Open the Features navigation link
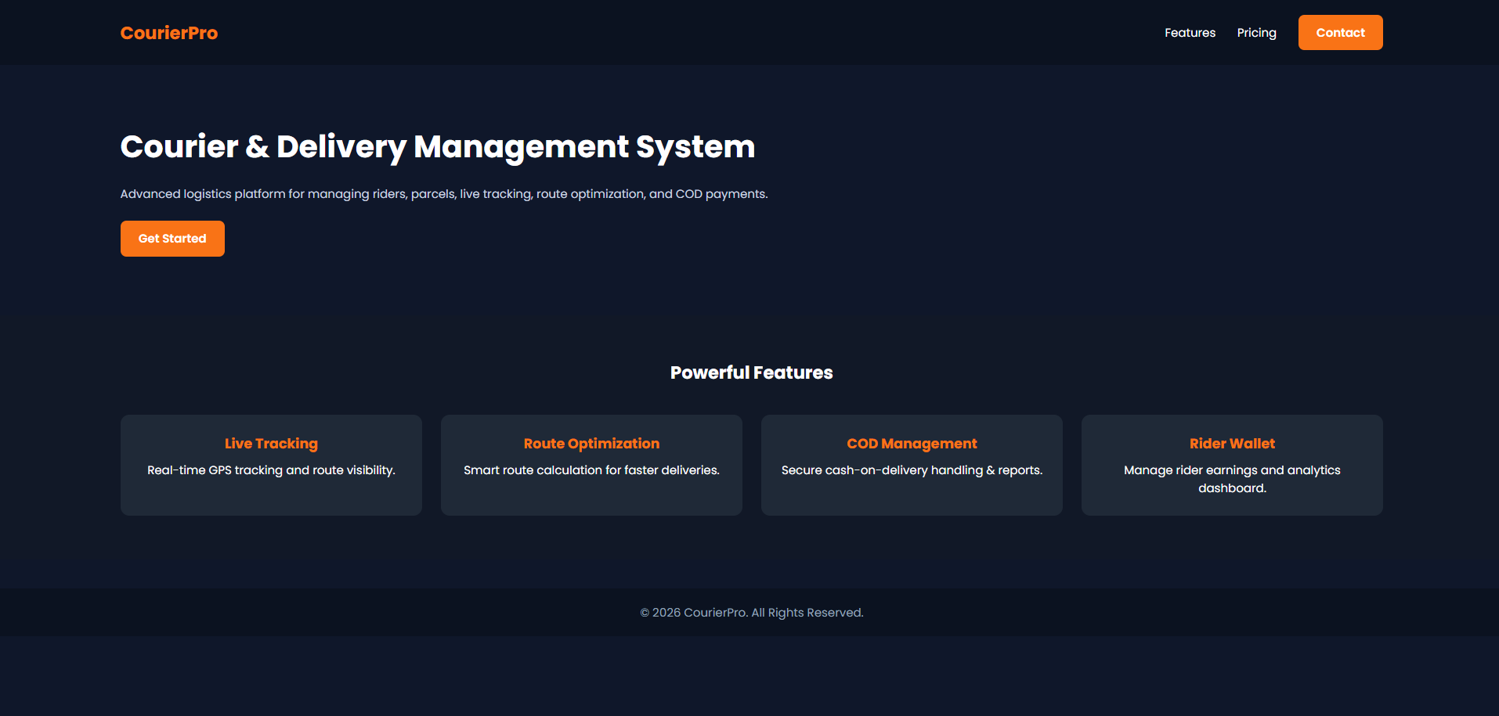The height and width of the screenshot is (716, 1499). [x=1190, y=33]
